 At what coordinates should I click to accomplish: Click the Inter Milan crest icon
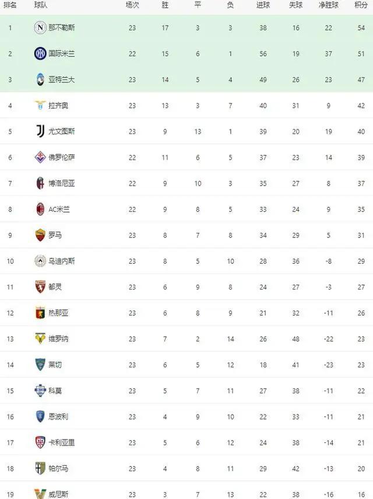[x=40, y=54]
